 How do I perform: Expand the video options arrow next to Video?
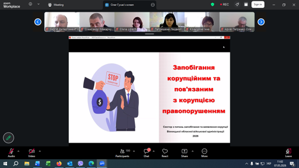(40, 151)
